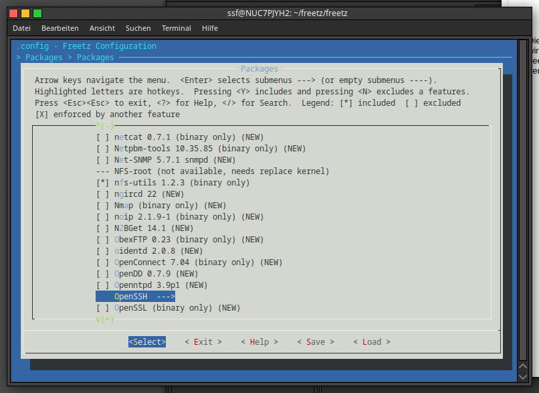This screenshot has width=539, height=393.
Task: Open the Terminal menu
Action: click(x=176, y=28)
